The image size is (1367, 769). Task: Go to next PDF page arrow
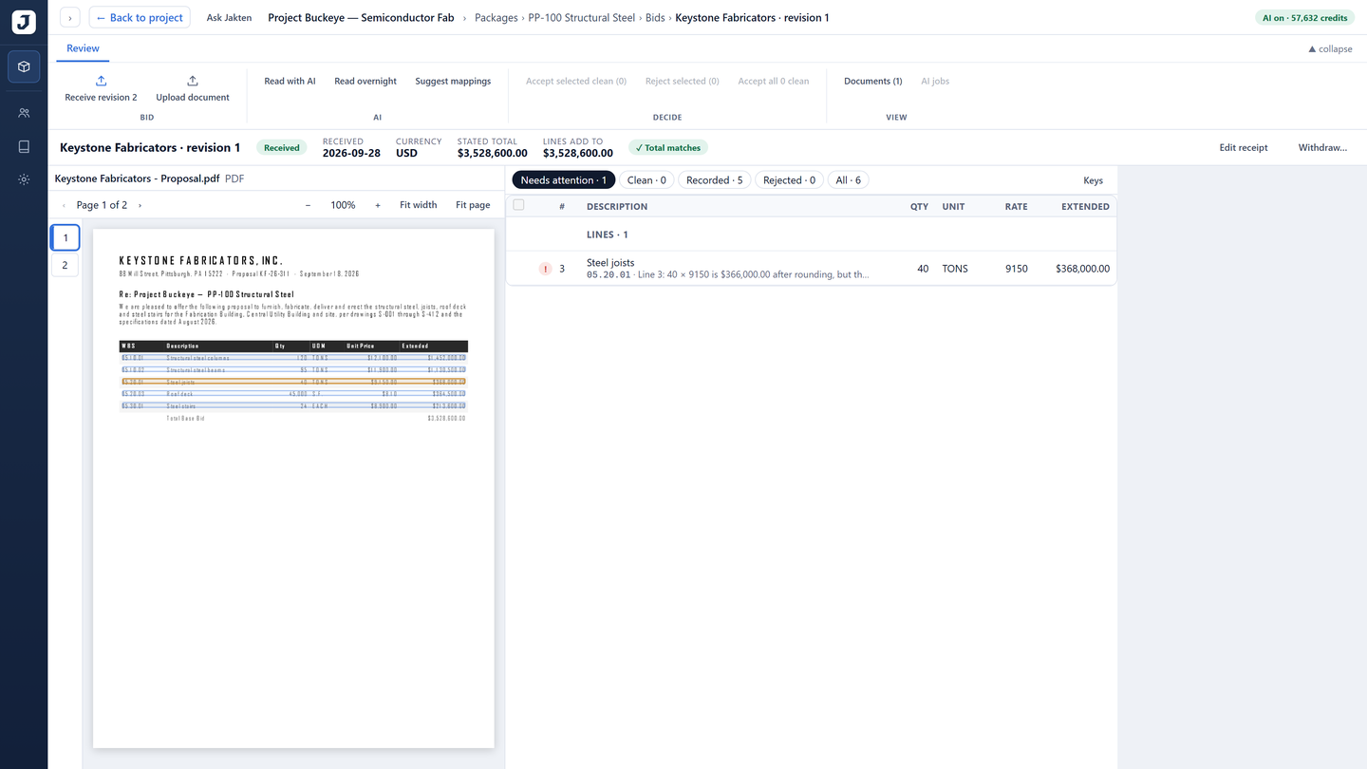[x=140, y=205]
